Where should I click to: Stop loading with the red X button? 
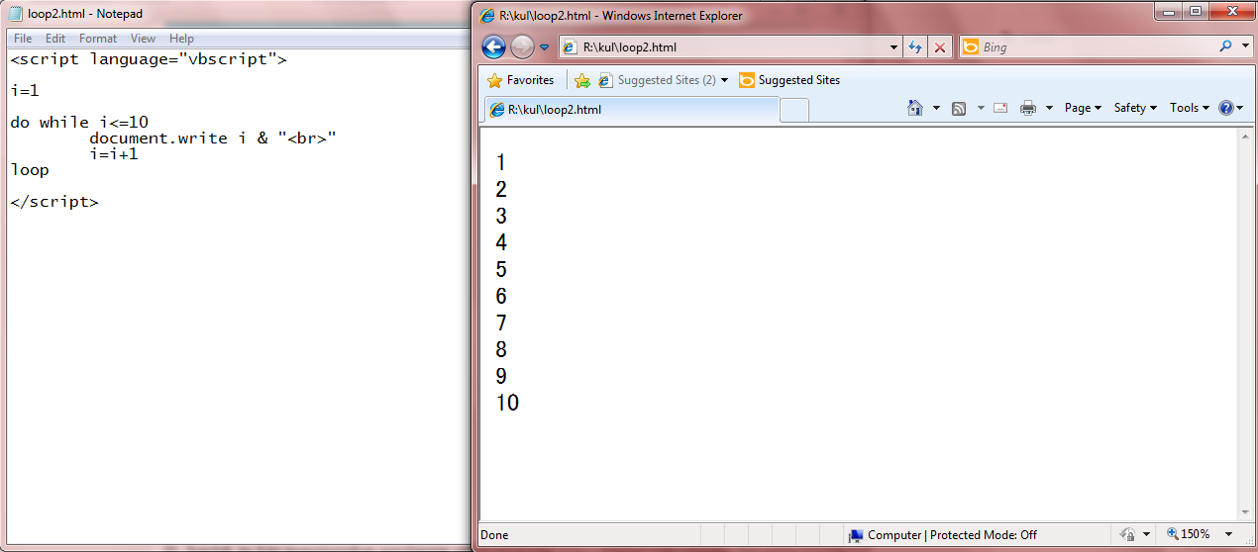click(x=940, y=46)
